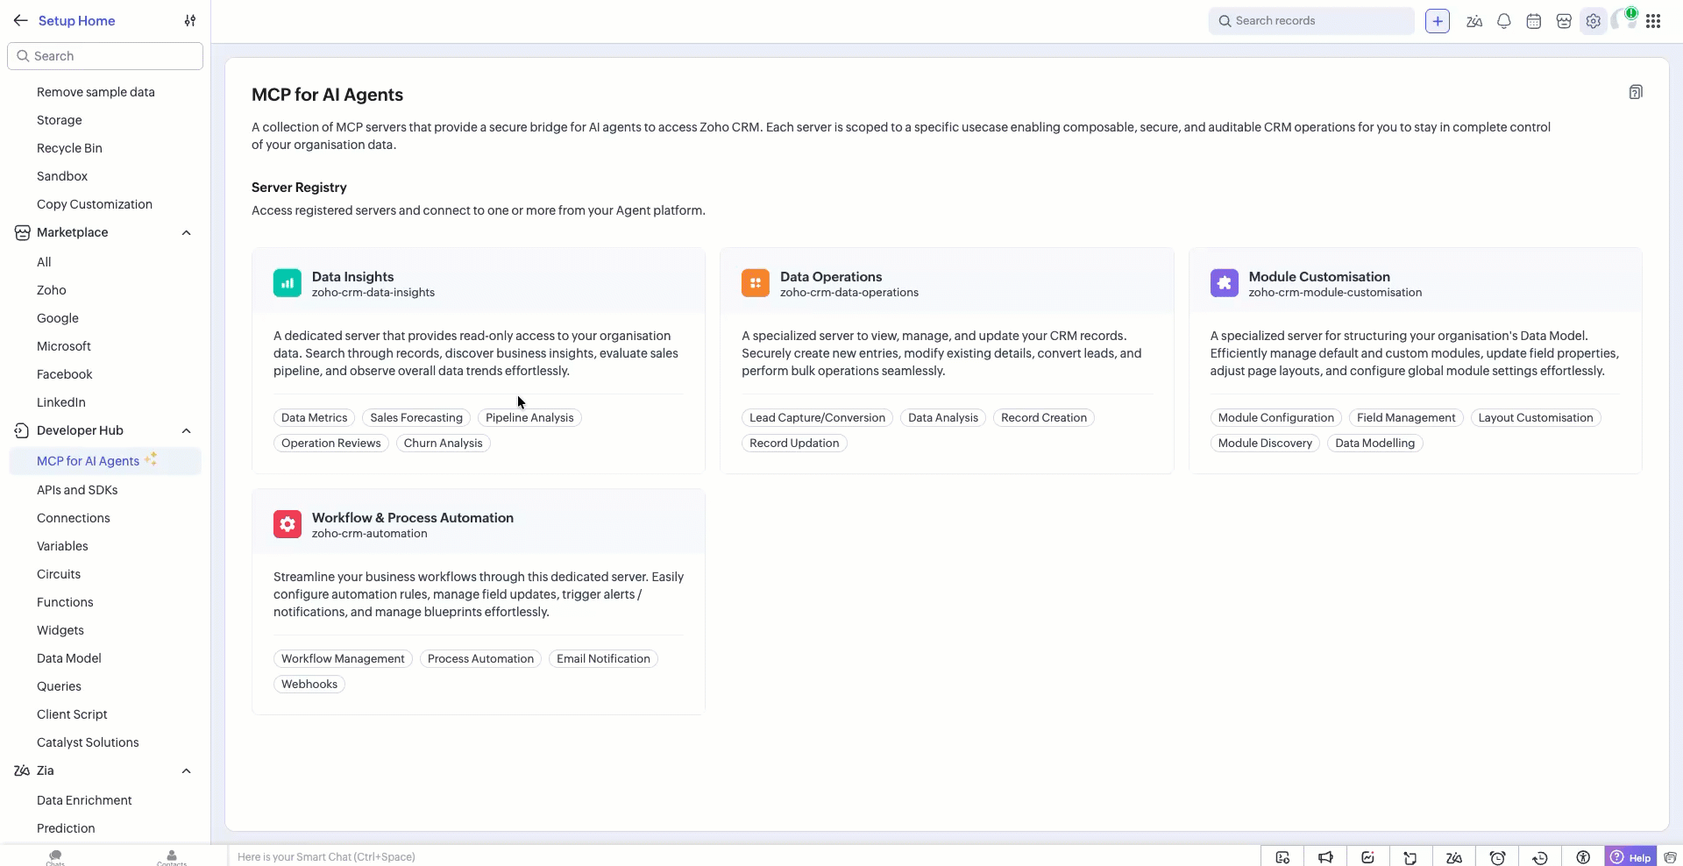Click the Lead Capture/Conversion tag

817,418
